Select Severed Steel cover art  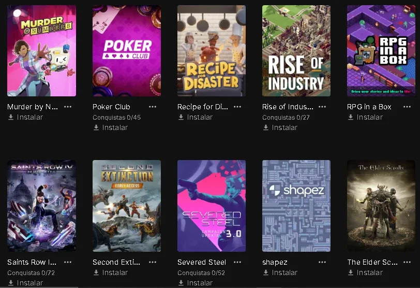click(212, 206)
